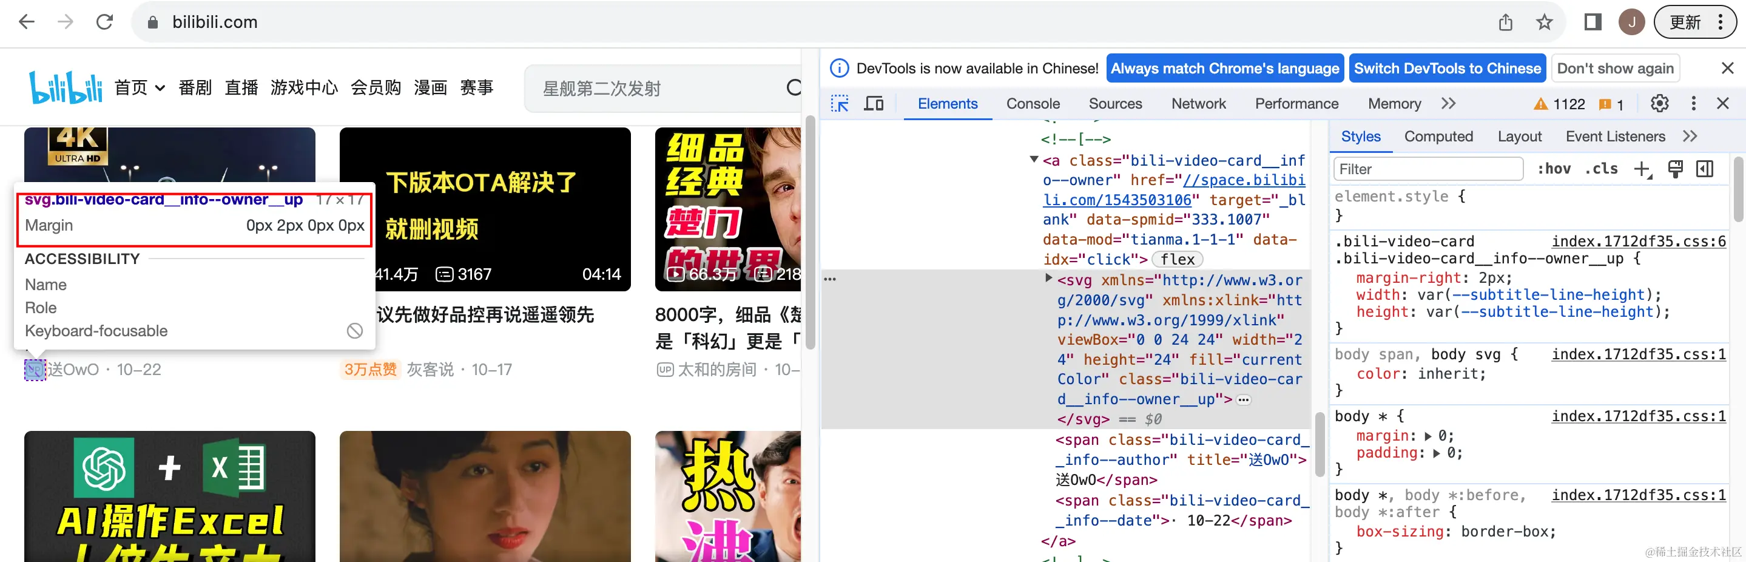1746x562 pixels.
Task: Toggle the browser side panel
Action: click(x=1593, y=22)
